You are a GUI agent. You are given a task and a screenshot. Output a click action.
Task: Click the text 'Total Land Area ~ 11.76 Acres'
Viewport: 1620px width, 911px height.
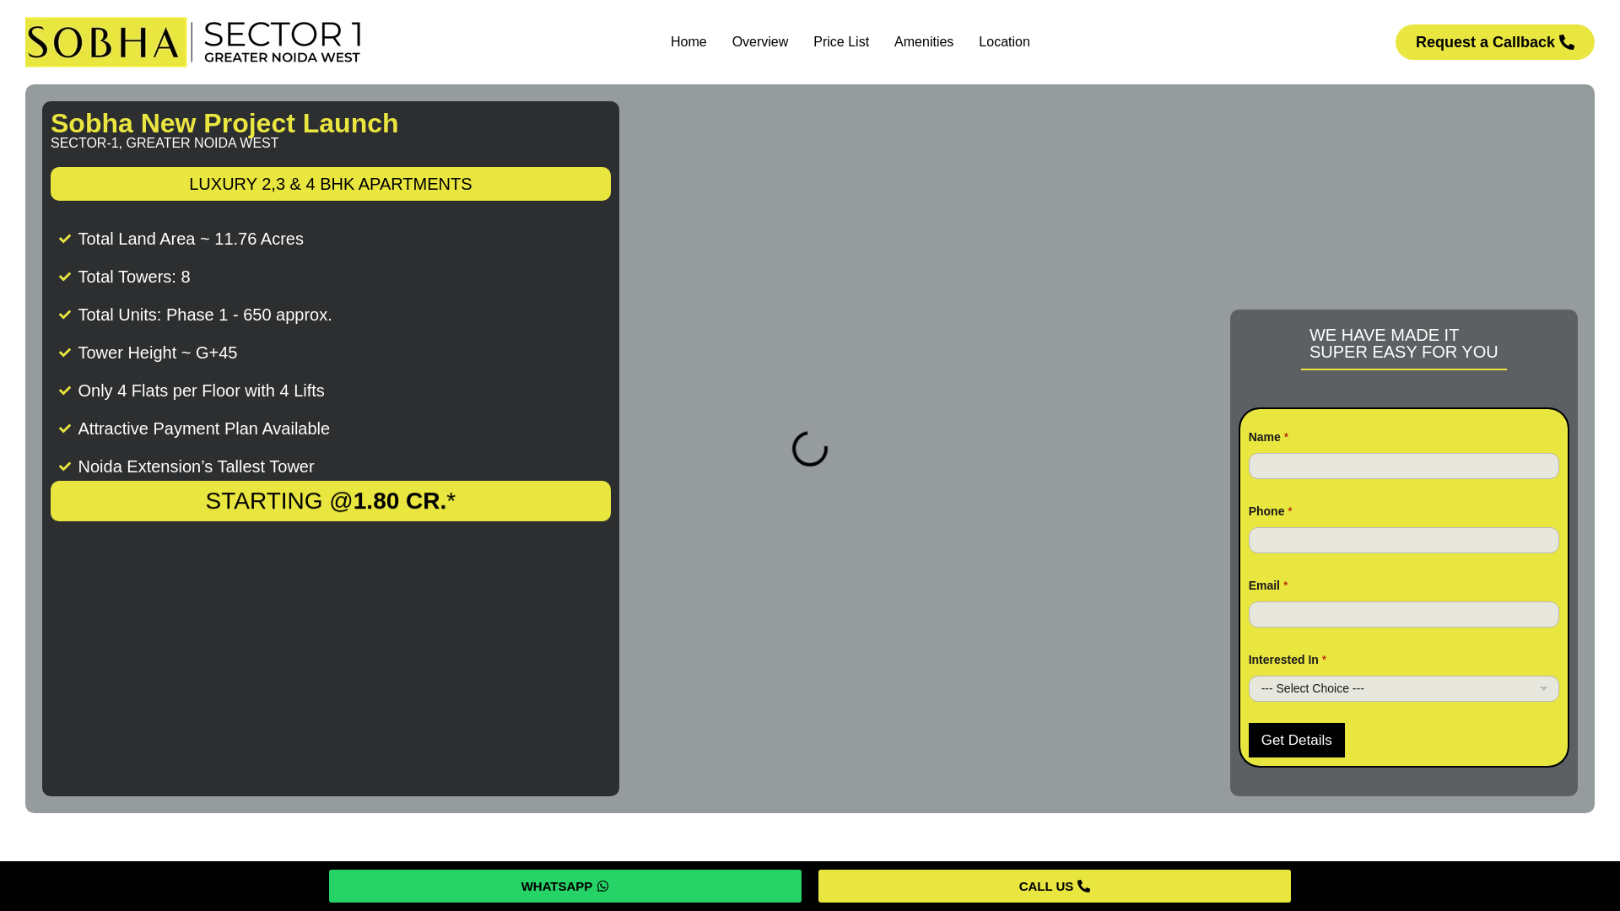(191, 239)
